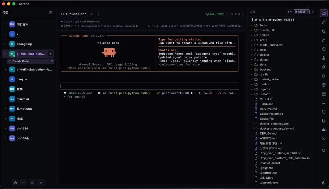Rename session with the pencil icon
The width and height of the screenshot is (329, 189).
(91, 14)
